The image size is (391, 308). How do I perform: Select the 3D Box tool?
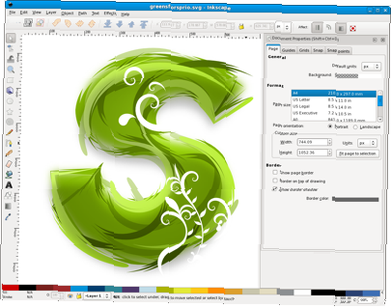coord(10,90)
